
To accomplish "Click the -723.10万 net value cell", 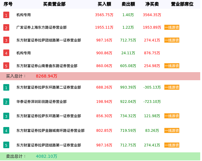I will click(x=152, y=102).
